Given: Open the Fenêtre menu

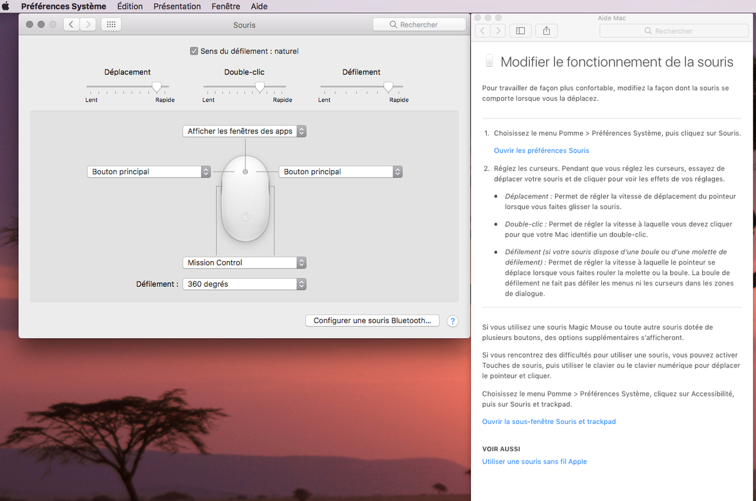Looking at the screenshot, I should [x=226, y=6].
